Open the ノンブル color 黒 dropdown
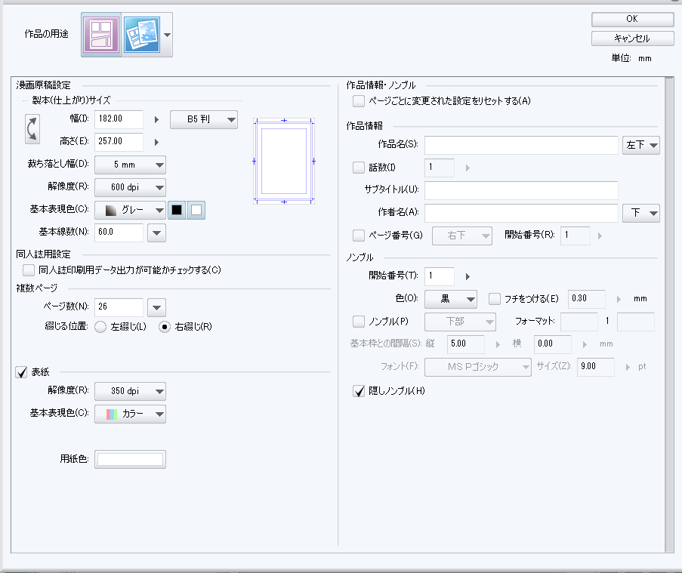Image resolution: width=682 pixels, height=573 pixels. (x=451, y=299)
